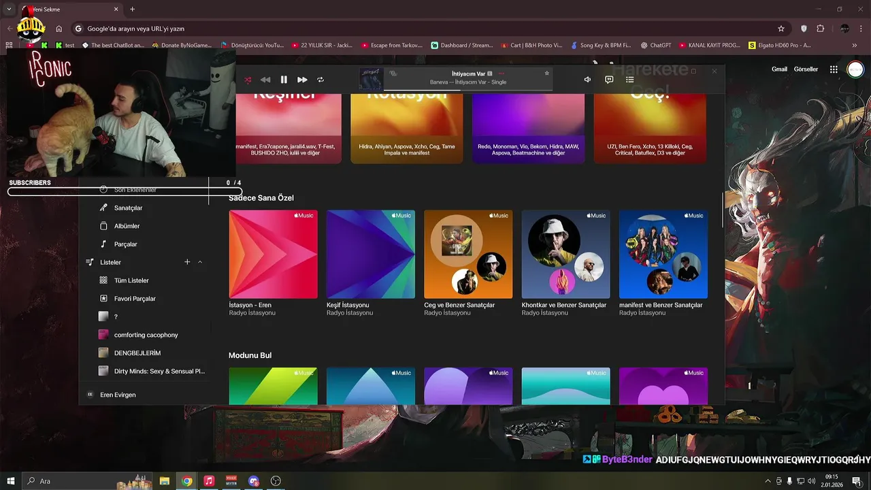Viewport: 871px width, 490px height.
Task: Open manifest ve Benzer Sanatçılar station
Action: pyautogui.click(x=663, y=254)
